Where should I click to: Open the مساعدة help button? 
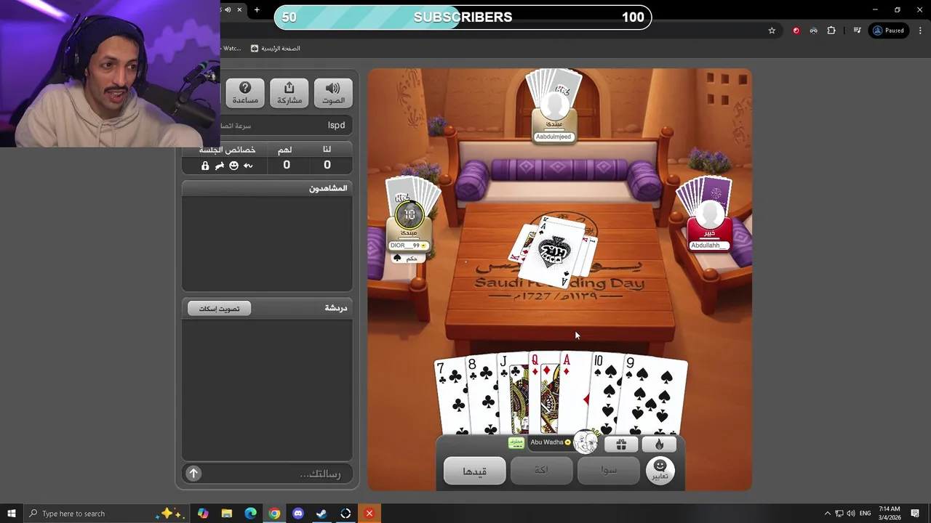pos(245,92)
